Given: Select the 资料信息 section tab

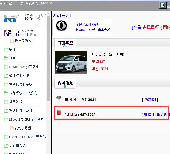Looking at the screenshot, I should (x=65, y=83).
